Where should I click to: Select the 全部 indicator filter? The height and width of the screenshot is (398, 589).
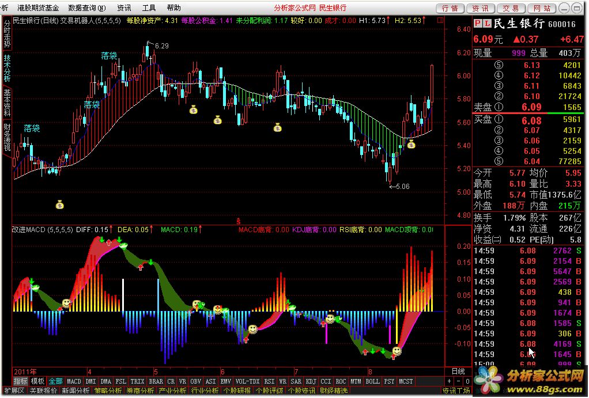[x=55, y=381]
